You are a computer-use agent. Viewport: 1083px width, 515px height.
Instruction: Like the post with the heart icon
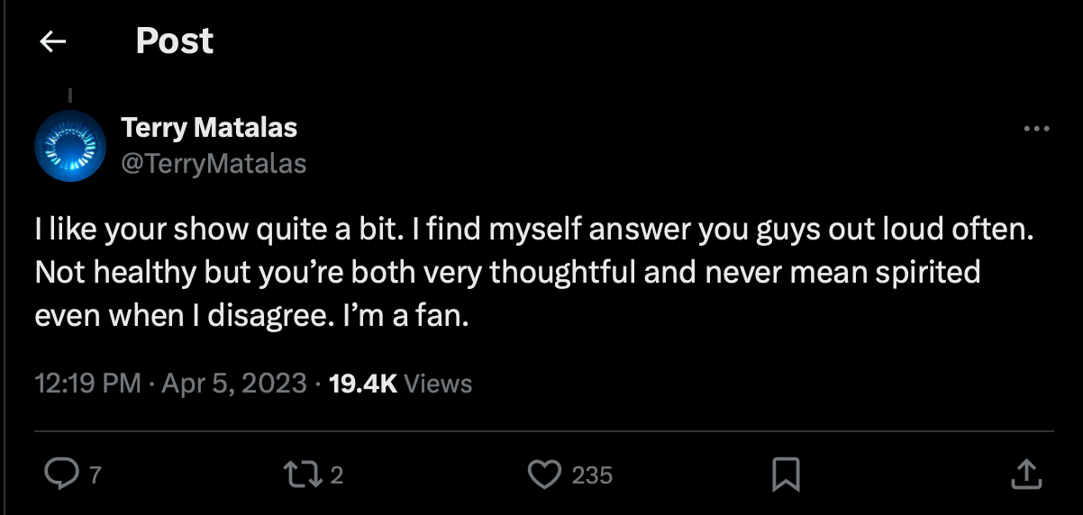tap(543, 474)
